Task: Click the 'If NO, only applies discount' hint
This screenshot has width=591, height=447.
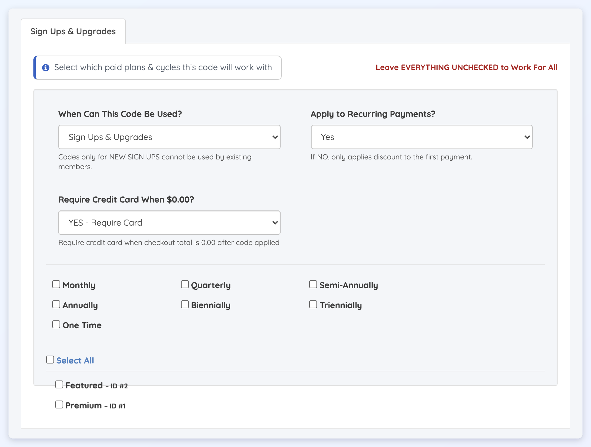Action: click(391, 157)
